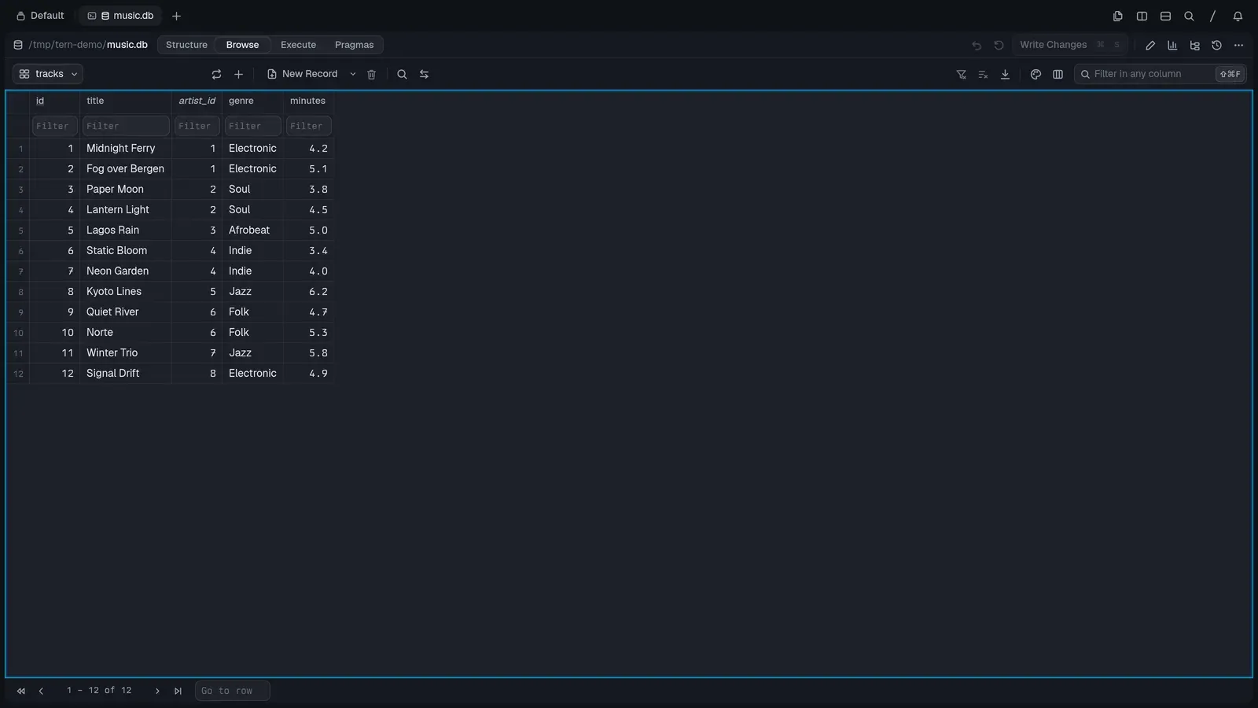Switch to the Structure tab
Viewport: 1258px width, 708px height.
pos(186,45)
